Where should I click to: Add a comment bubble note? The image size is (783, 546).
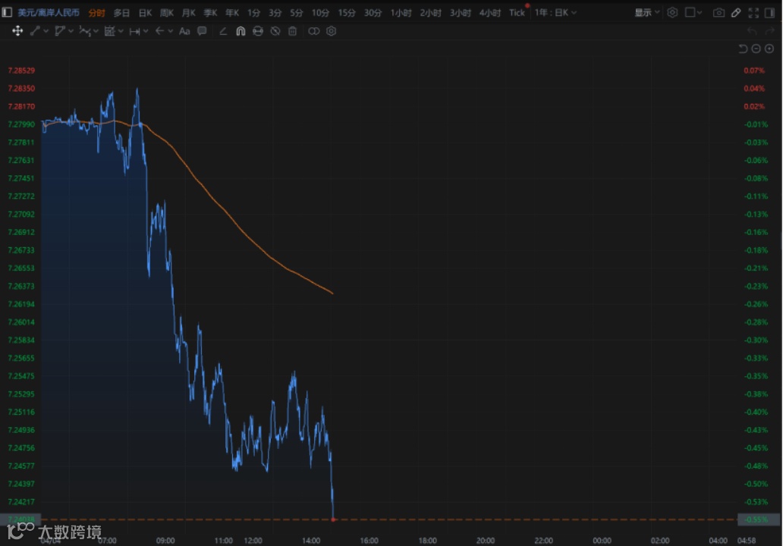click(202, 31)
